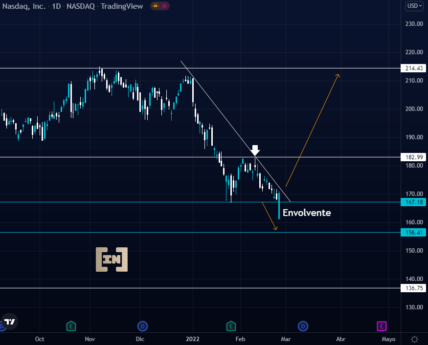
Task: Click the 150.00 price scale label
Action: pos(414,250)
